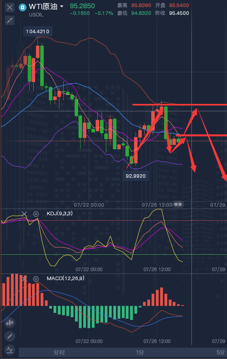Activate the pencil drawing tool
Viewport: 227px width, 359px height.
click(x=10, y=336)
